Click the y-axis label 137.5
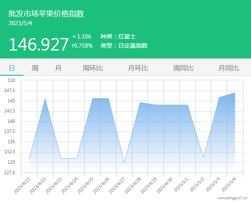This screenshot has width=251, height=203. pyautogui.click(x=10, y=131)
